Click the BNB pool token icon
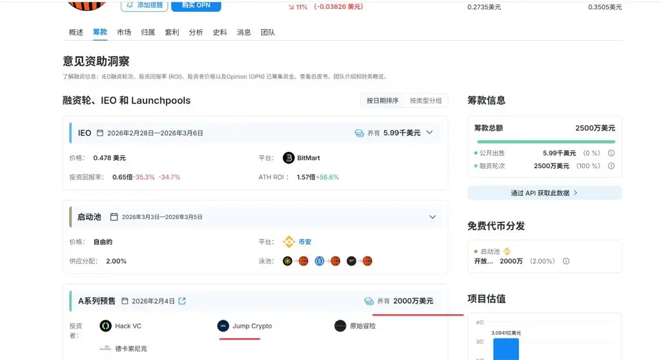The height and width of the screenshot is (360, 661). pyautogui.click(x=287, y=261)
